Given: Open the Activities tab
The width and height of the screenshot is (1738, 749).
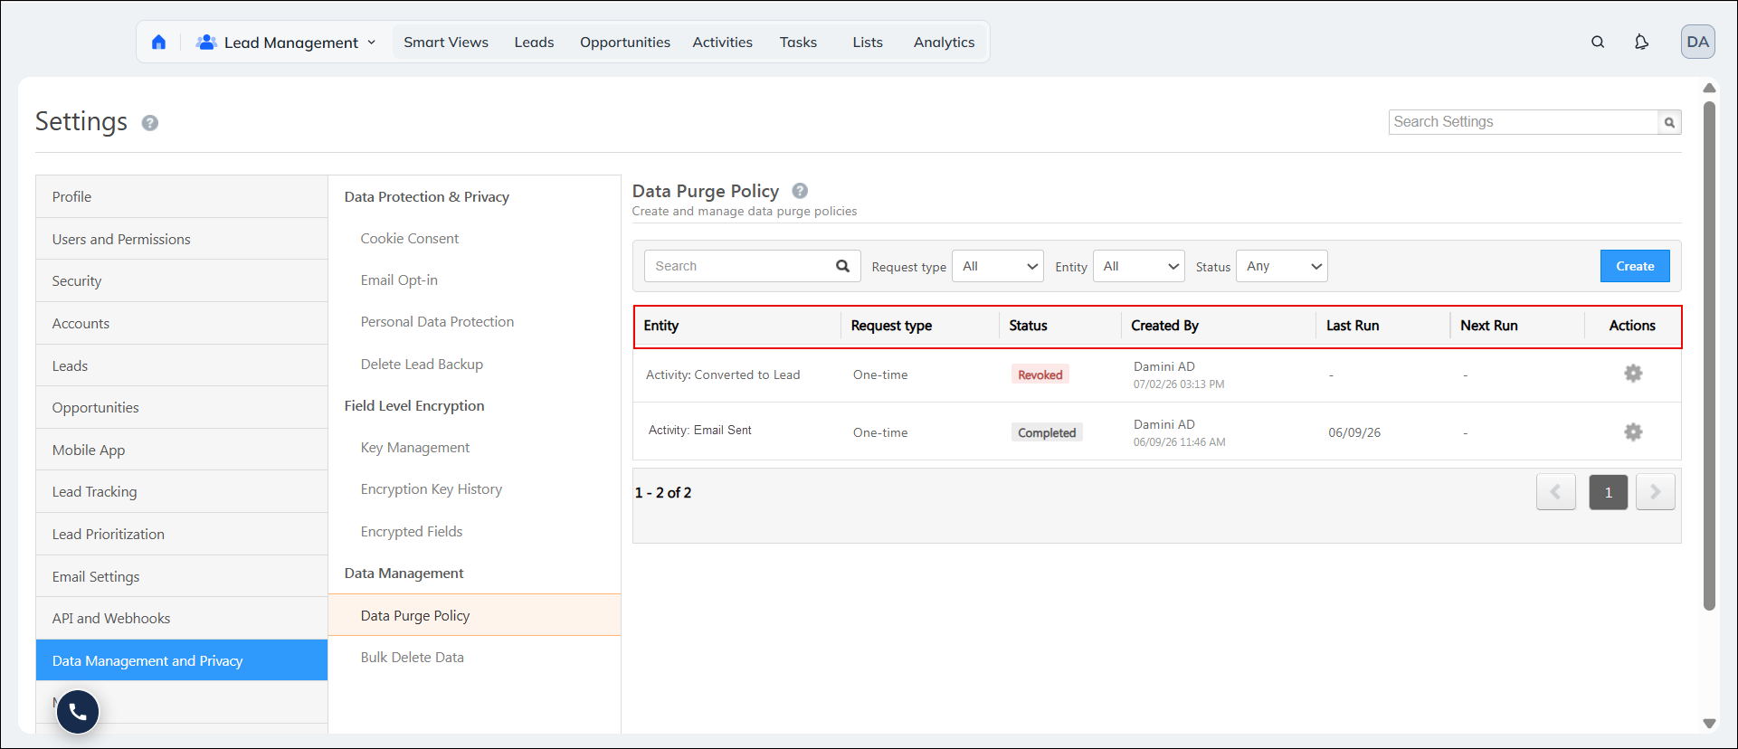Looking at the screenshot, I should click(x=723, y=43).
